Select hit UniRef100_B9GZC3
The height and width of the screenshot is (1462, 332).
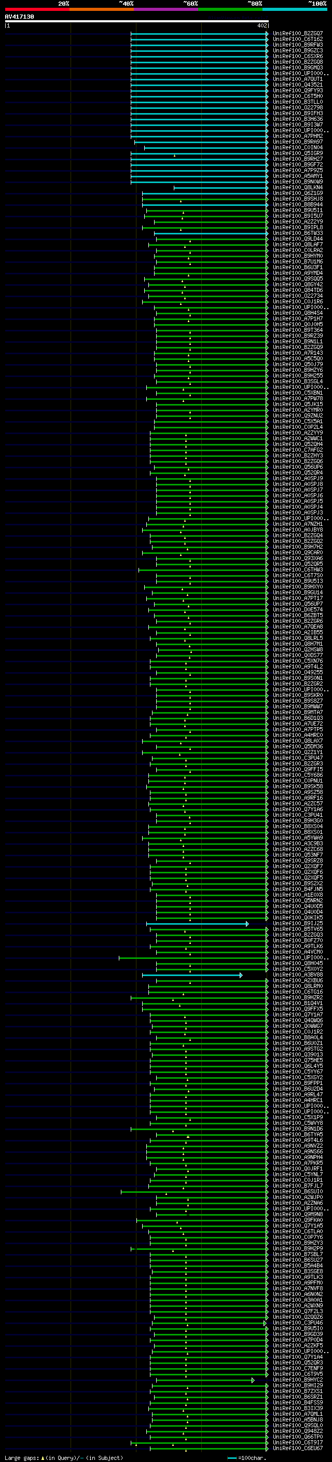click(x=298, y=50)
